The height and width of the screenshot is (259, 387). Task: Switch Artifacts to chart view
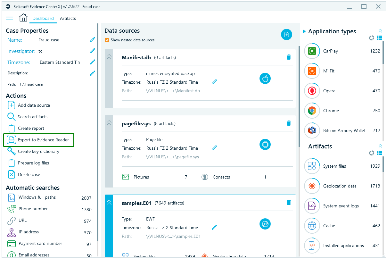tap(372, 153)
